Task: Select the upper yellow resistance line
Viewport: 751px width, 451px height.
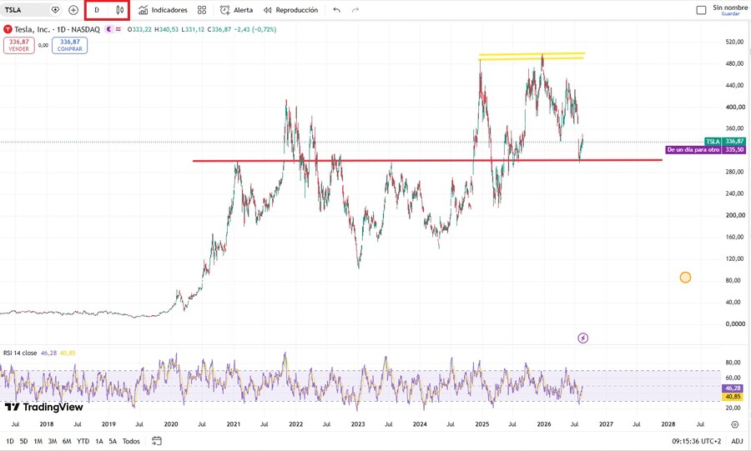Action: [532, 54]
